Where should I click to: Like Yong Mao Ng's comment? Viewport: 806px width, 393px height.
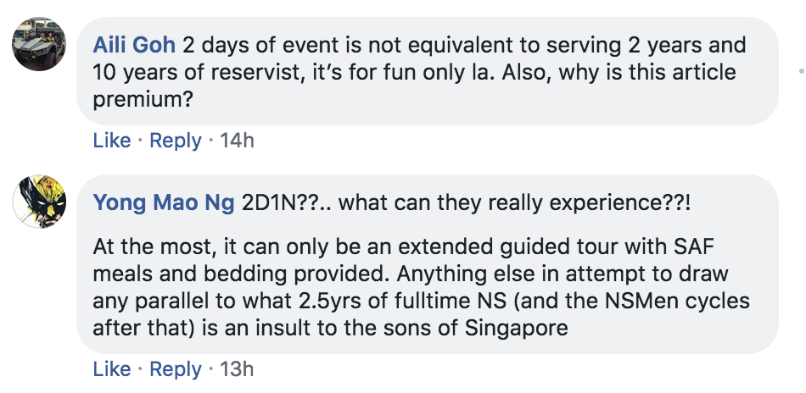(x=111, y=369)
